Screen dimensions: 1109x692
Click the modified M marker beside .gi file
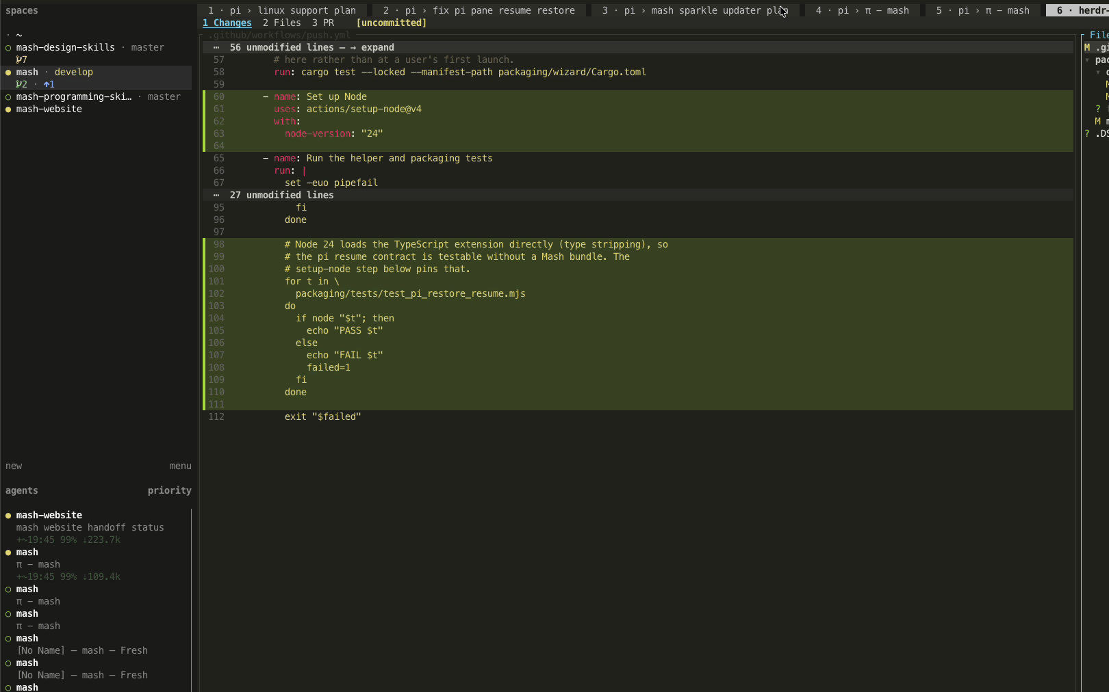click(1087, 48)
